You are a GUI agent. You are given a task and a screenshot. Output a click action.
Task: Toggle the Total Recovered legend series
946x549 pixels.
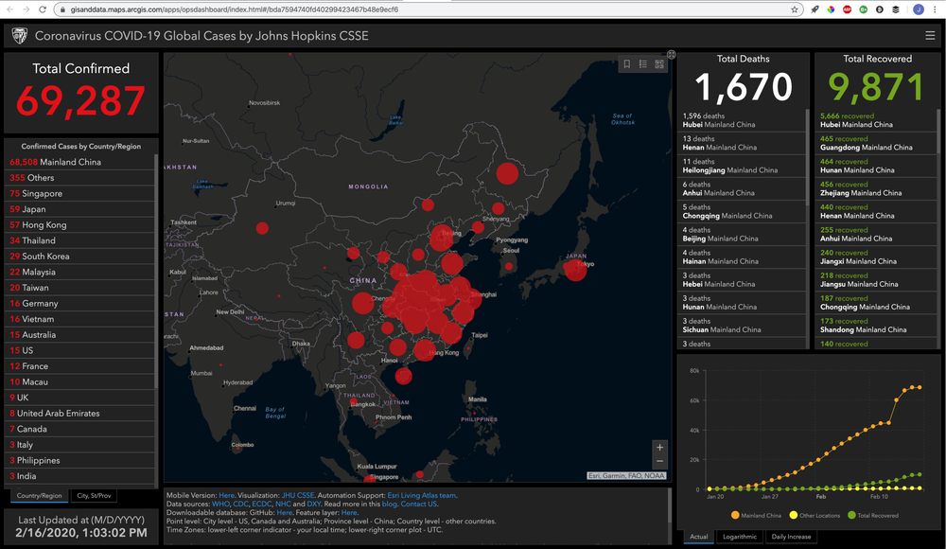873,515
